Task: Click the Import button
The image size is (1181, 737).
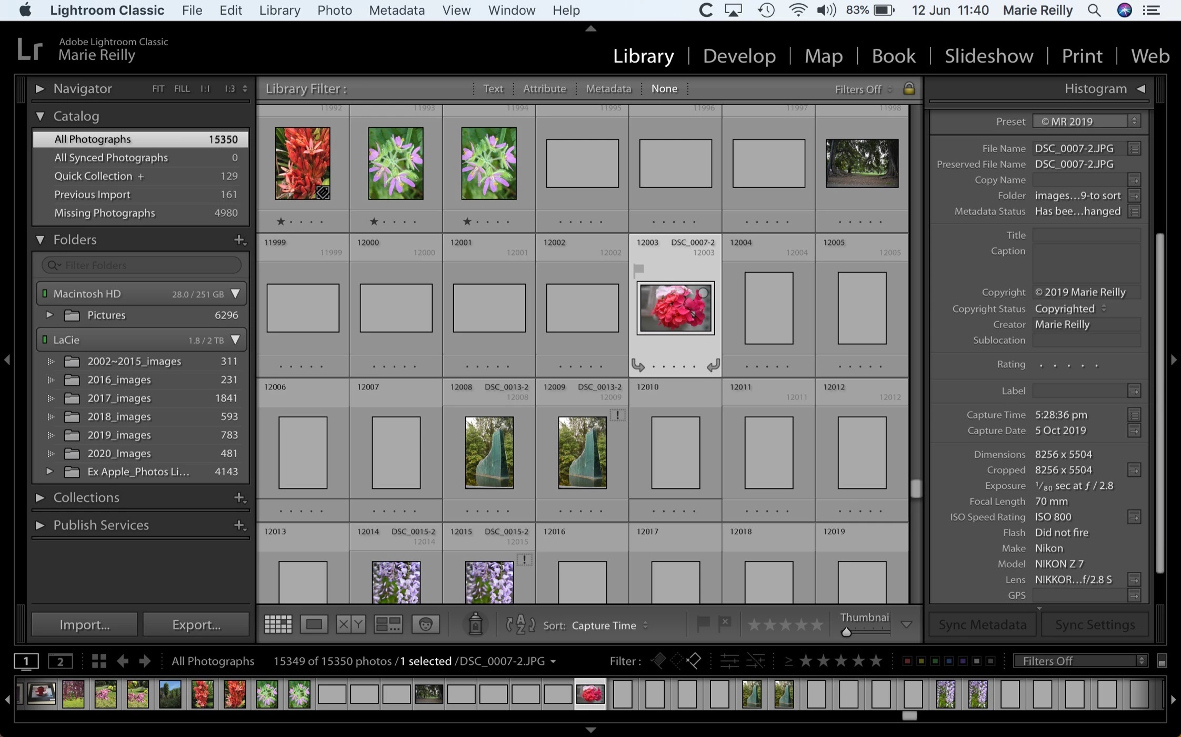Action: pyautogui.click(x=84, y=625)
